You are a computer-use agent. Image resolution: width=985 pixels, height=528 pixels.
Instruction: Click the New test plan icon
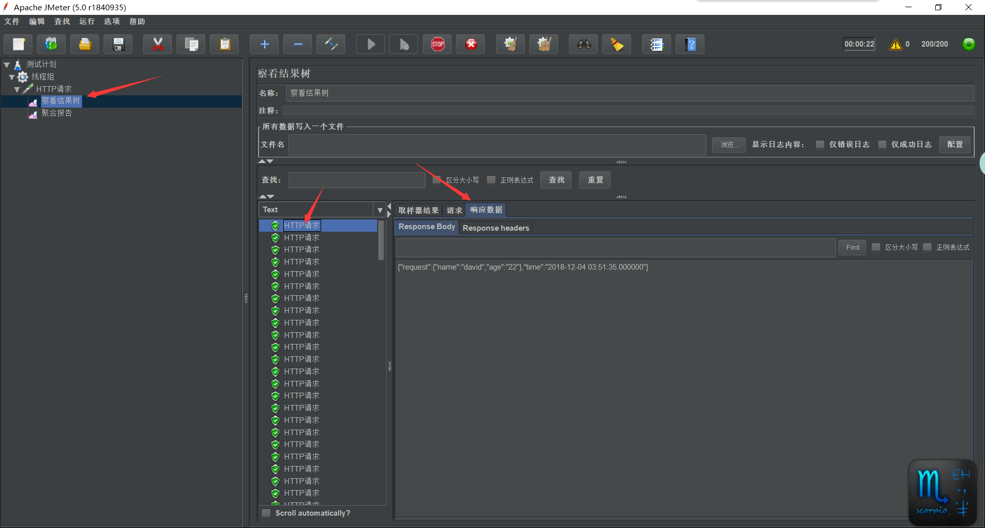click(x=18, y=44)
